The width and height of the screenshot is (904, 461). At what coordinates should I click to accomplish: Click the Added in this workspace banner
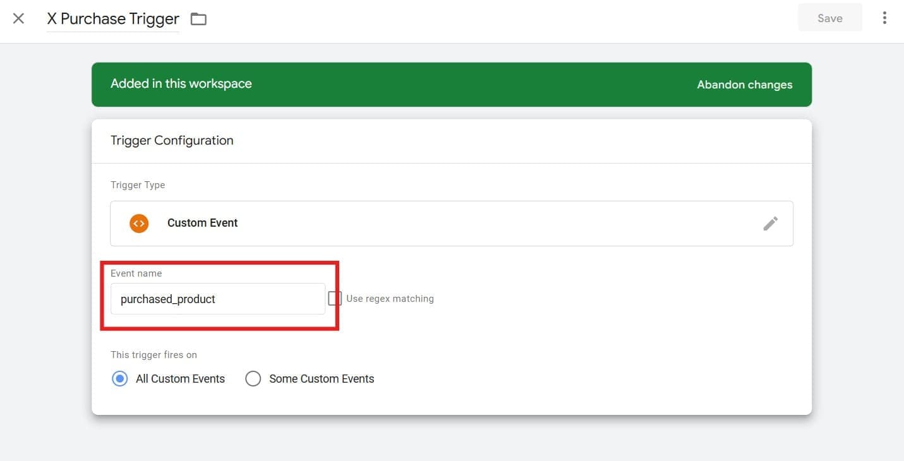pos(181,83)
